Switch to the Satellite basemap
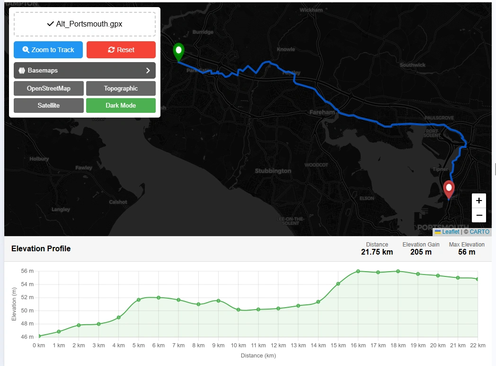This screenshot has height=366, width=496. coord(48,105)
